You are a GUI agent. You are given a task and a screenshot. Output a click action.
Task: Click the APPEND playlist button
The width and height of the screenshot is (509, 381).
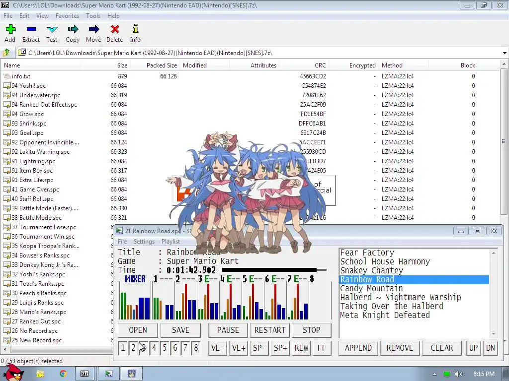pos(358,348)
